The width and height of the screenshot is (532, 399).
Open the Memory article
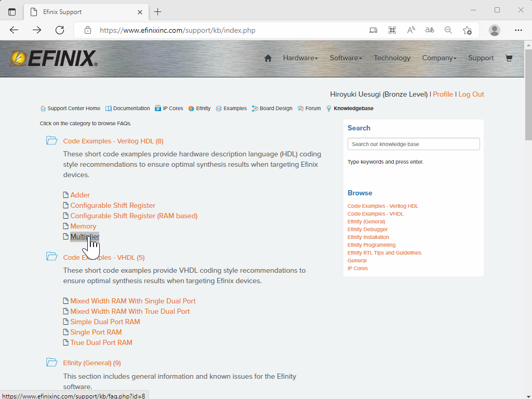pos(83,227)
